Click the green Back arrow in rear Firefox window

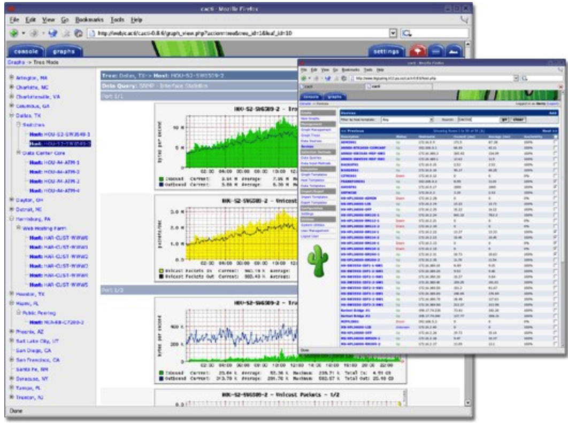[x=14, y=33]
